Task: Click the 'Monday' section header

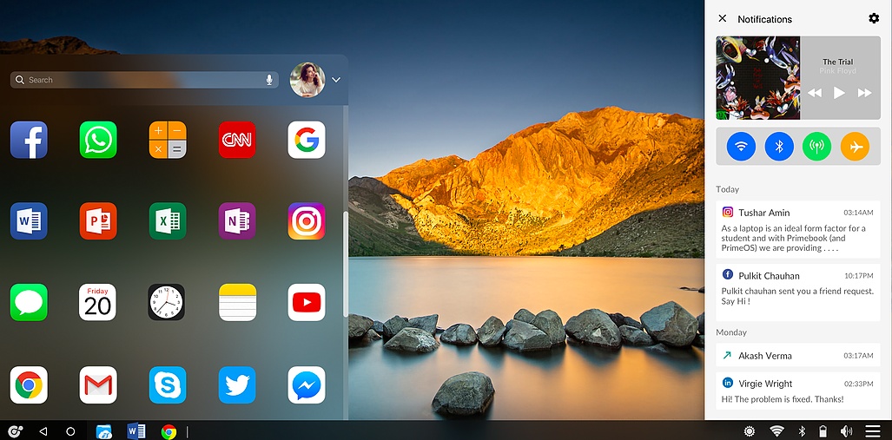Action: [731, 332]
